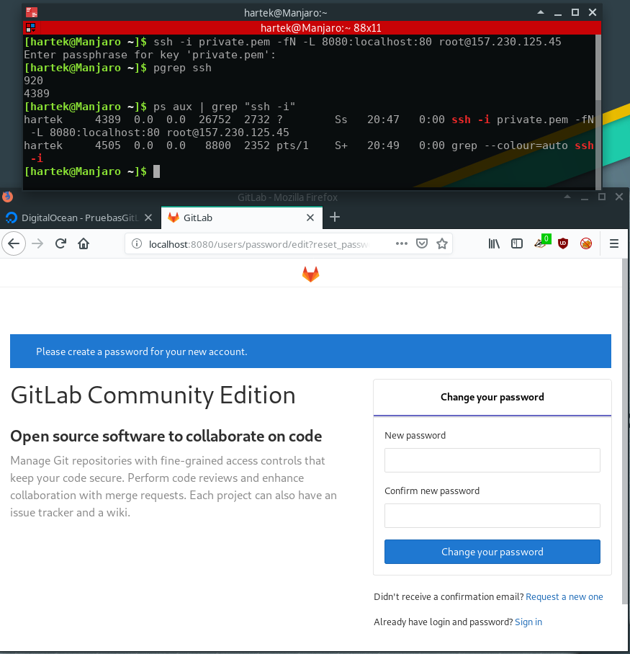Open the Firefox hamburger menu
The height and width of the screenshot is (654, 630).
click(614, 243)
